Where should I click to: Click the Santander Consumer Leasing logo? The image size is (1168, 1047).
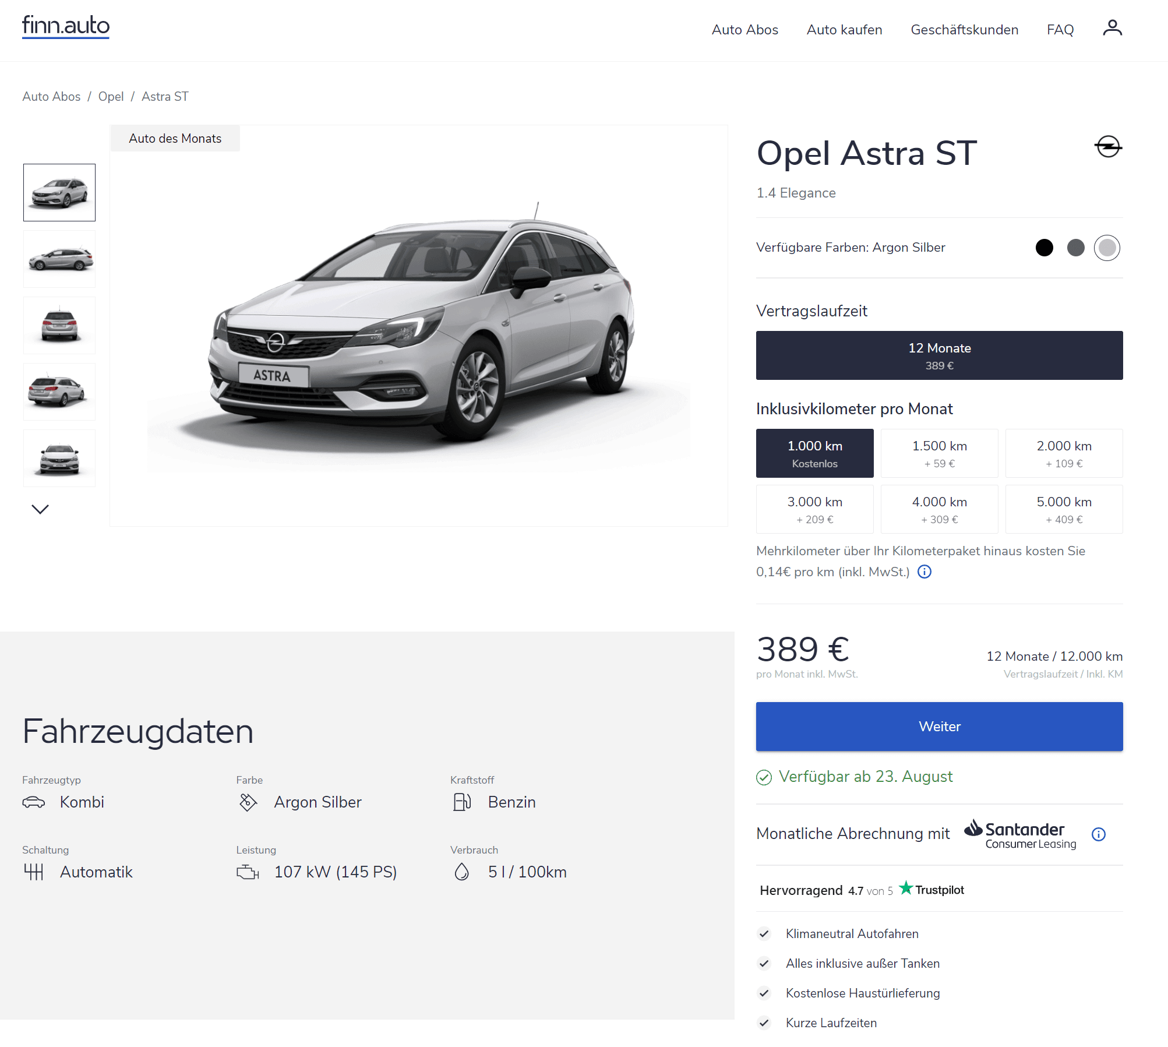(1021, 834)
